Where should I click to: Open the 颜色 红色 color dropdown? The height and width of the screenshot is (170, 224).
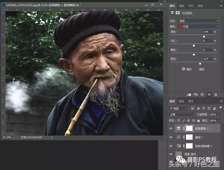point(198,26)
